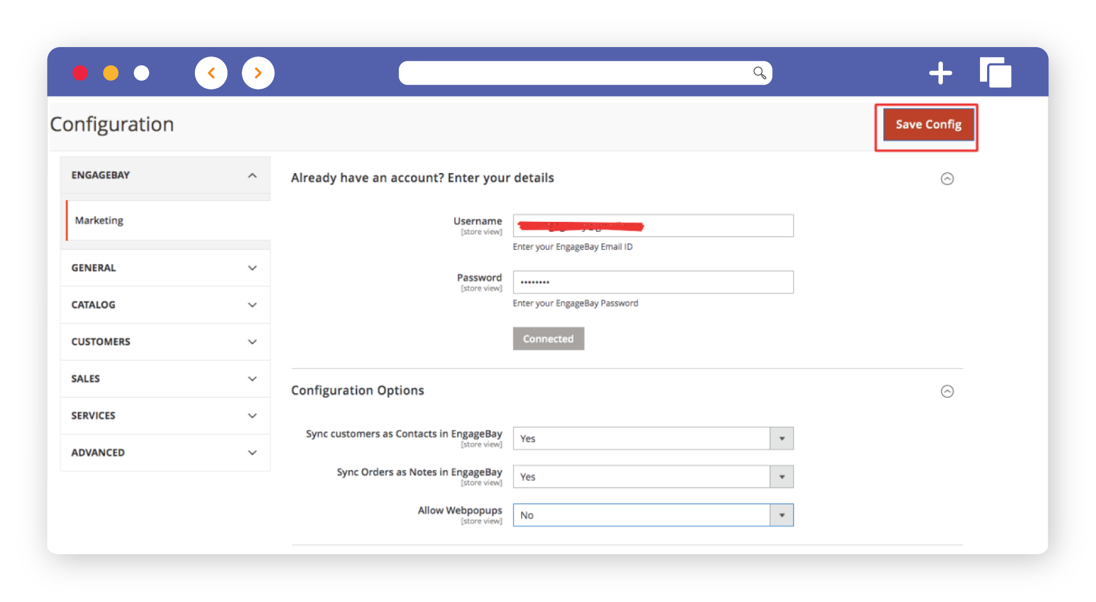This screenshot has width=1096, height=602.
Task: Collapse the account details section circle icon
Action: pyautogui.click(x=947, y=179)
